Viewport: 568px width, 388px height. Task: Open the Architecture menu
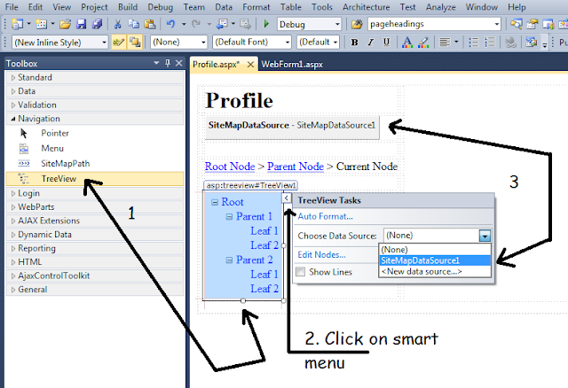[367, 7]
